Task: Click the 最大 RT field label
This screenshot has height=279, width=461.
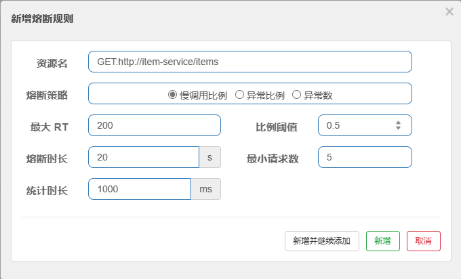Action: click(49, 127)
